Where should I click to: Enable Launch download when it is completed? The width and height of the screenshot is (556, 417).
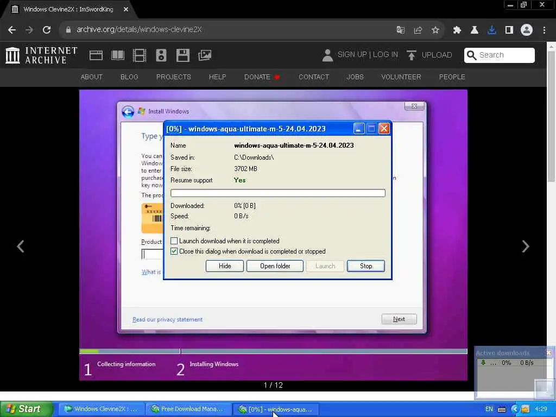coord(174,241)
